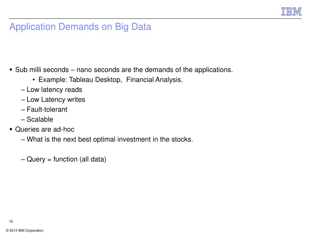Select the slide title 'Application Demands on Big Data'
Screen dimensions: 311x233
pos(80,27)
